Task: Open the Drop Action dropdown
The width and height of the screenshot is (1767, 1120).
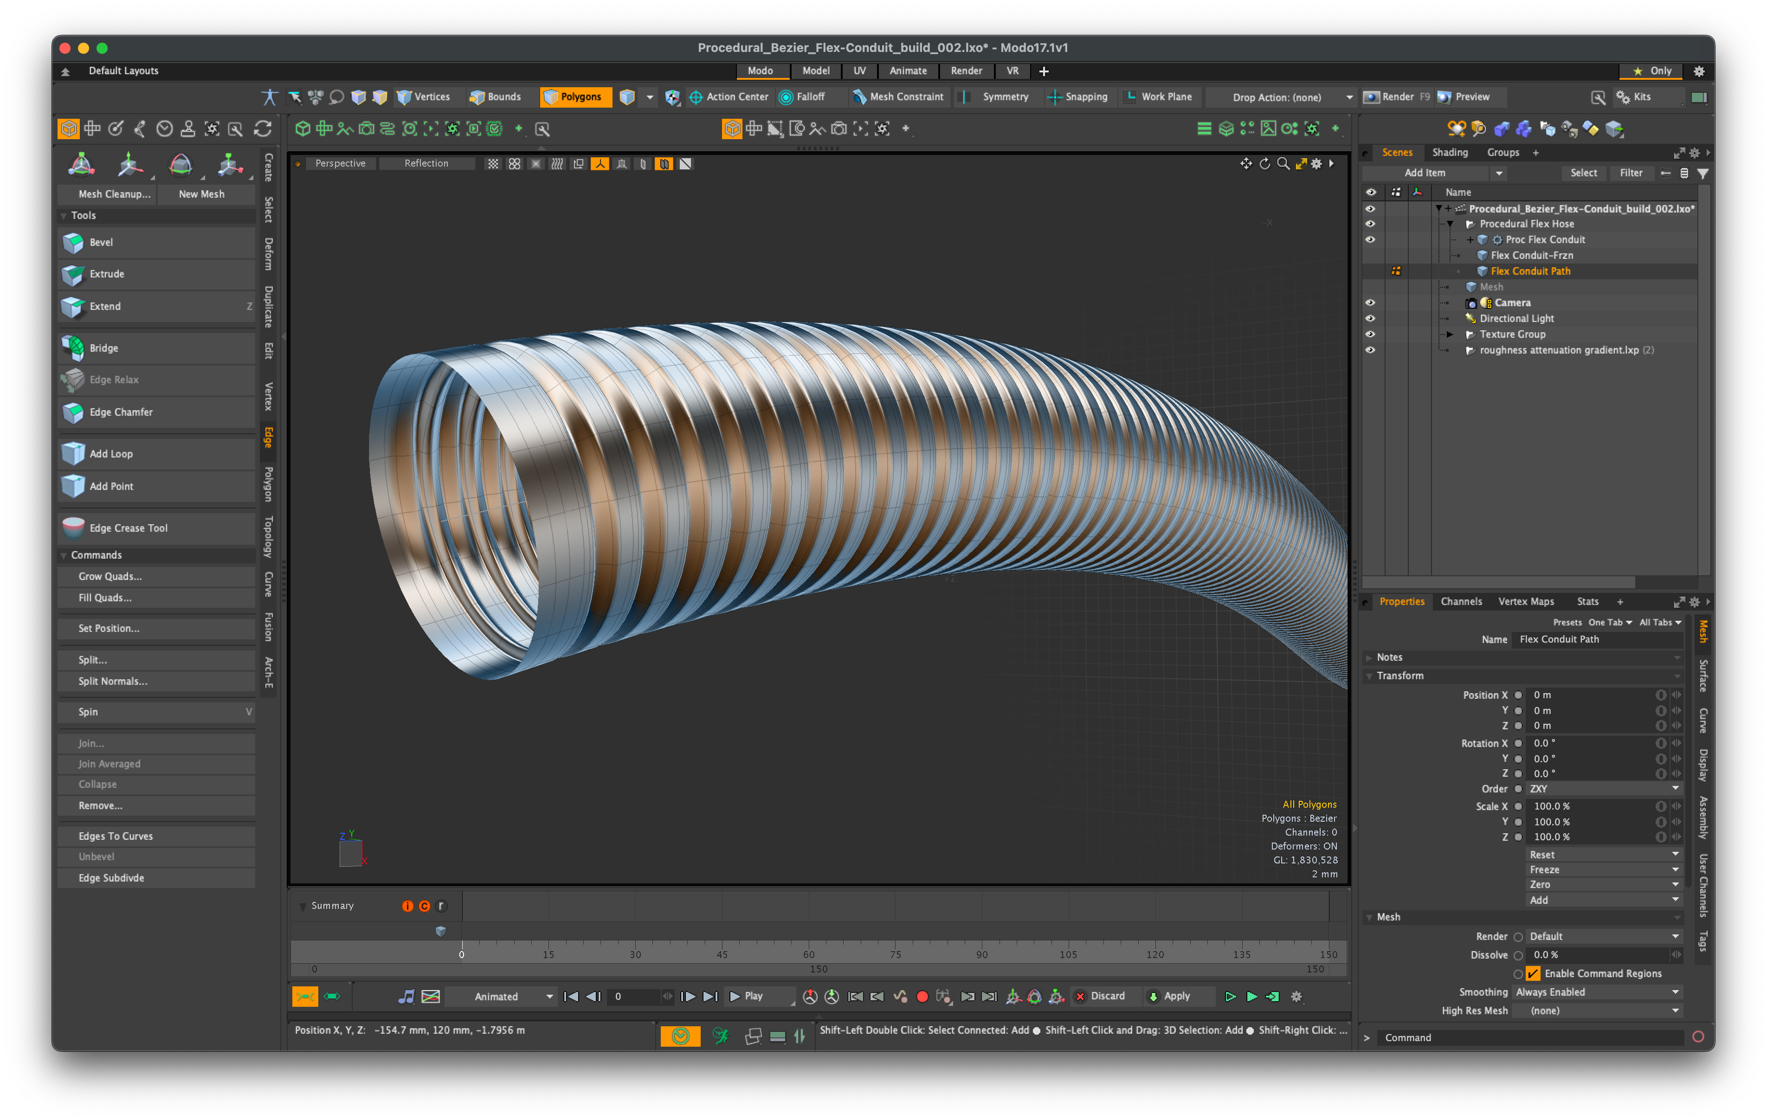Action: (1283, 97)
